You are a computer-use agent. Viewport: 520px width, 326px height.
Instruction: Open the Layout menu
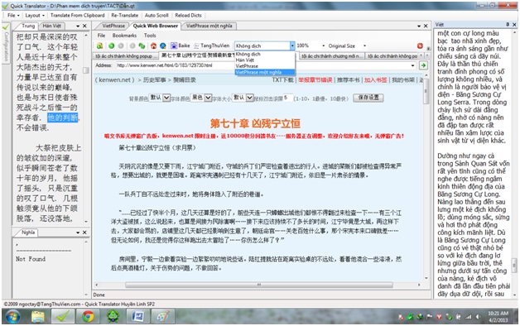point(34,15)
